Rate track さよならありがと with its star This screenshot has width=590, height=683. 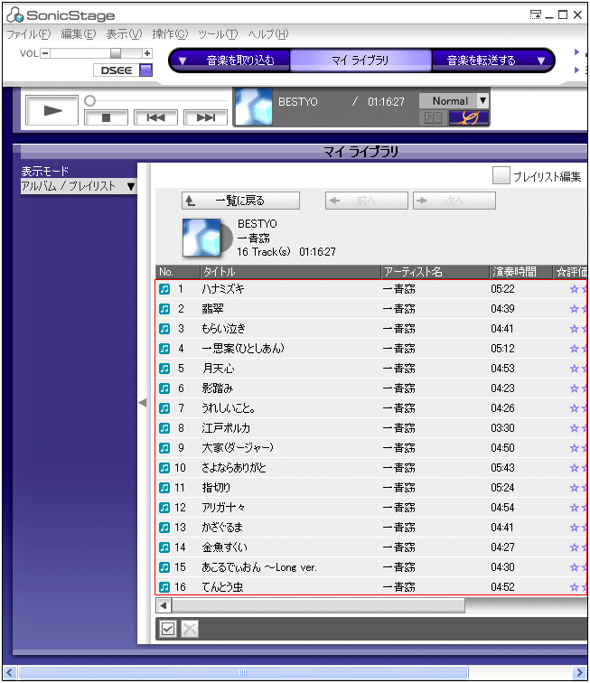(575, 468)
